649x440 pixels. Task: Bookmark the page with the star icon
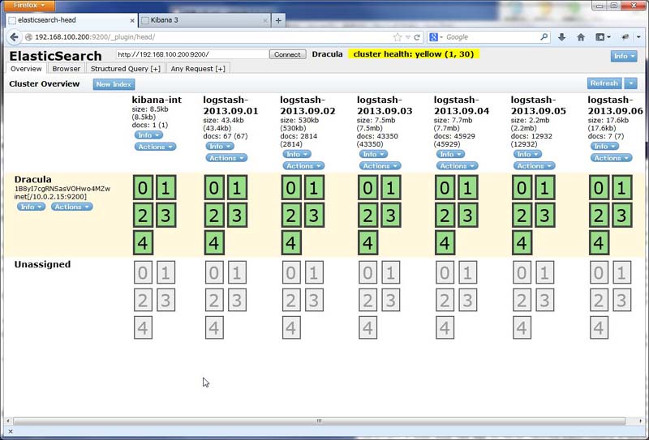click(x=398, y=37)
